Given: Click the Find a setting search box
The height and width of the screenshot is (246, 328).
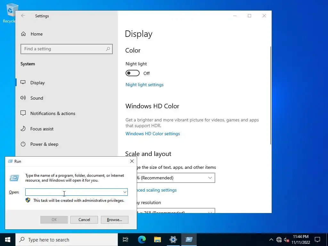Looking at the screenshot, I should (x=67, y=49).
